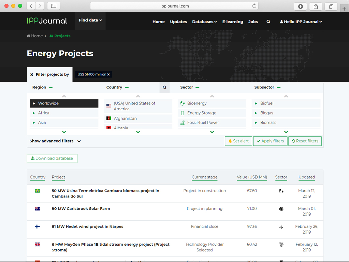This screenshot has width=349, height=262.
Task: Click the country search magnifier icon
Action: pos(164,87)
